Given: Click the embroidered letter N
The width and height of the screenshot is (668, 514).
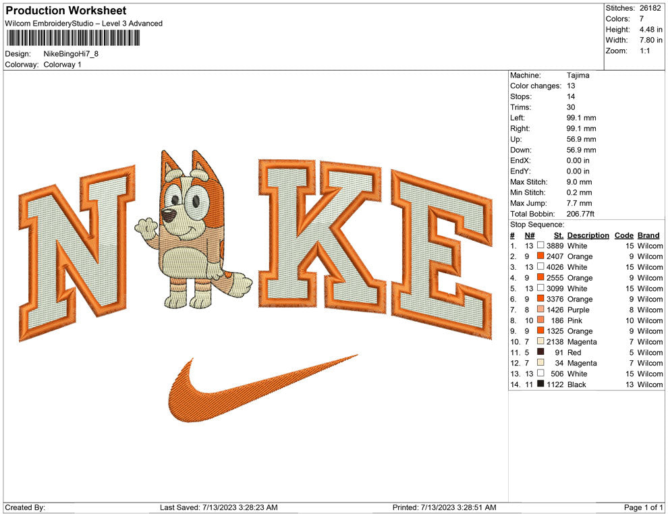Looking at the screenshot, I should pos(77,254).
